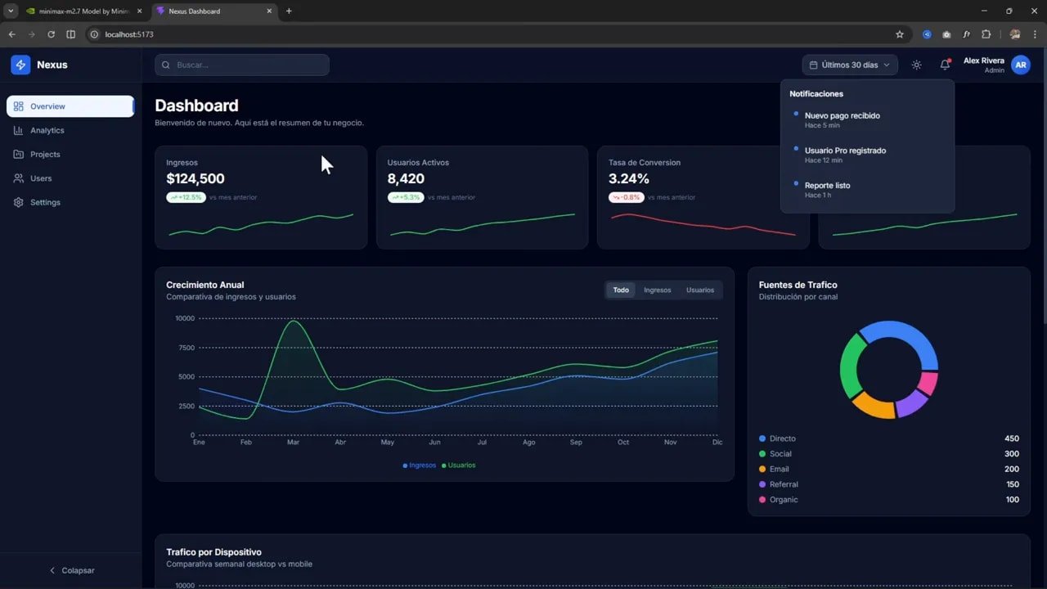Filter Crecimiento Anual chart by Usuarios
Screen dimensions: 1047x589
(700, 290)
